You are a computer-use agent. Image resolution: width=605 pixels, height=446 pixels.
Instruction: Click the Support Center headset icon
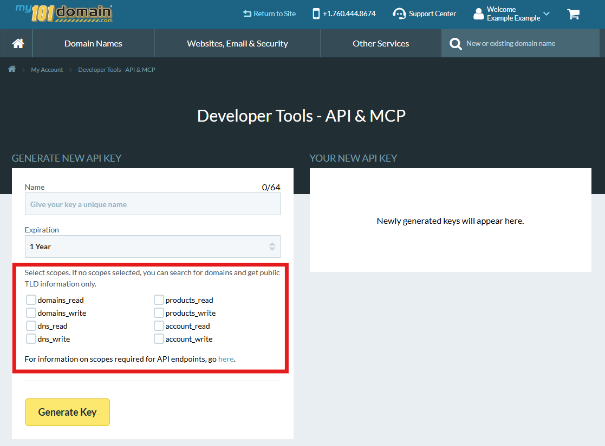coord(399,14)
